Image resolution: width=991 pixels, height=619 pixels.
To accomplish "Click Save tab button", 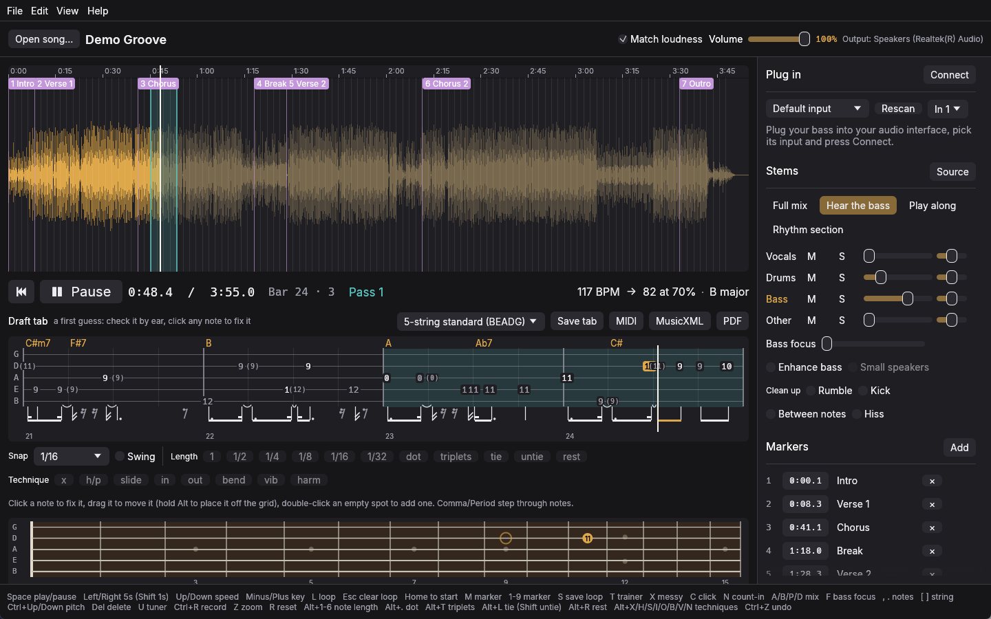I will pos(577,321).
